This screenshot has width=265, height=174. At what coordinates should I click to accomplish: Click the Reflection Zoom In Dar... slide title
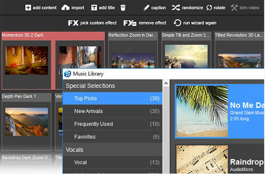point(132,35)
